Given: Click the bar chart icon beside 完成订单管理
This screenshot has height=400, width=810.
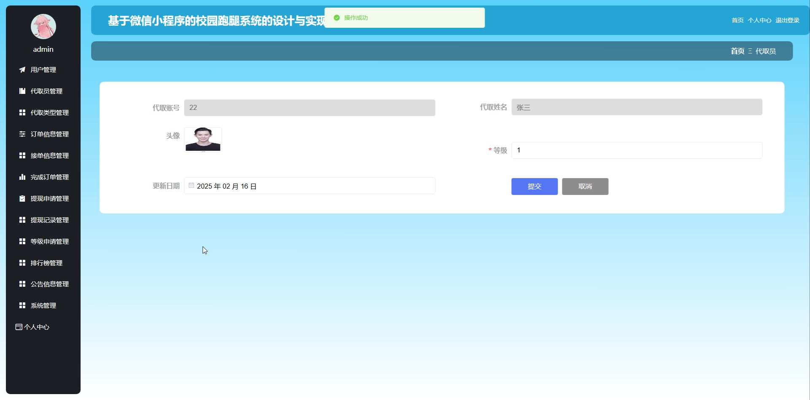Looking at the screenshot, I should point(22,177).
